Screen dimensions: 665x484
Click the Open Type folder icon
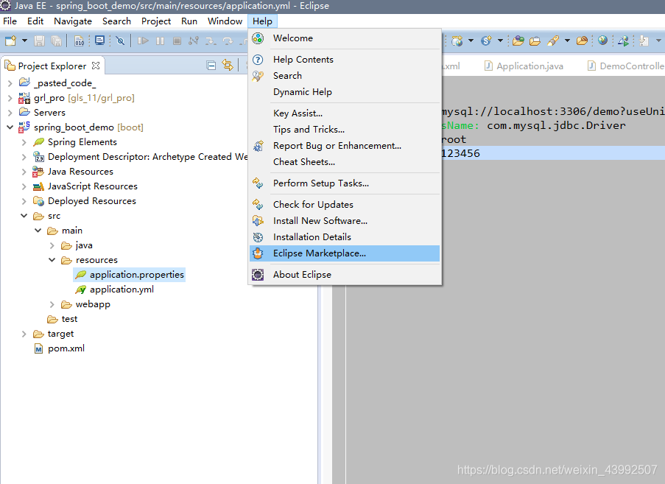(518, 41)
